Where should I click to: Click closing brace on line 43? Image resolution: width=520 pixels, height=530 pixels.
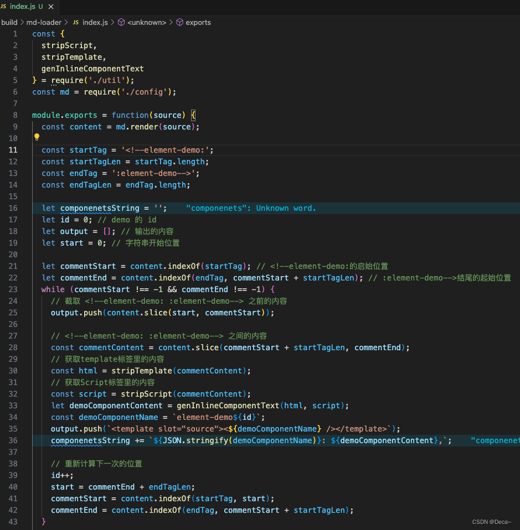[44, 521]
